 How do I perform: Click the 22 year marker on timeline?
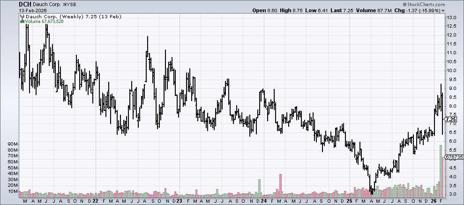95,201
